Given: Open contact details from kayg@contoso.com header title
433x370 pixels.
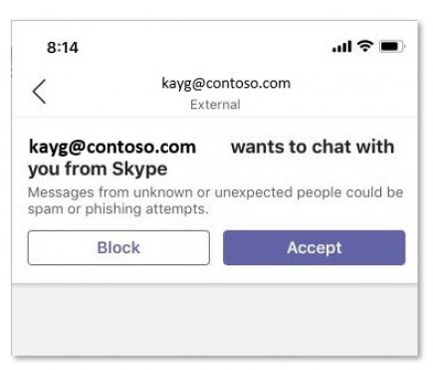Looking at the screenshot, I should coord(226,83).
